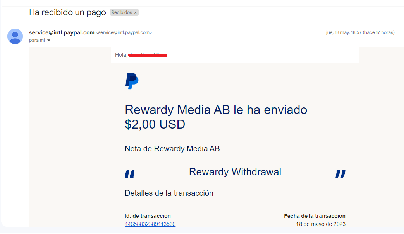This screenshot has width=404, height=234.
Task: Click the 18 de mayo de 2023 date
Action: point(321,224)
